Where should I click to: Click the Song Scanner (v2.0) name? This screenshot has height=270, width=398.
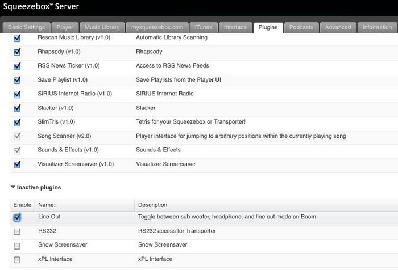[64, 136]
